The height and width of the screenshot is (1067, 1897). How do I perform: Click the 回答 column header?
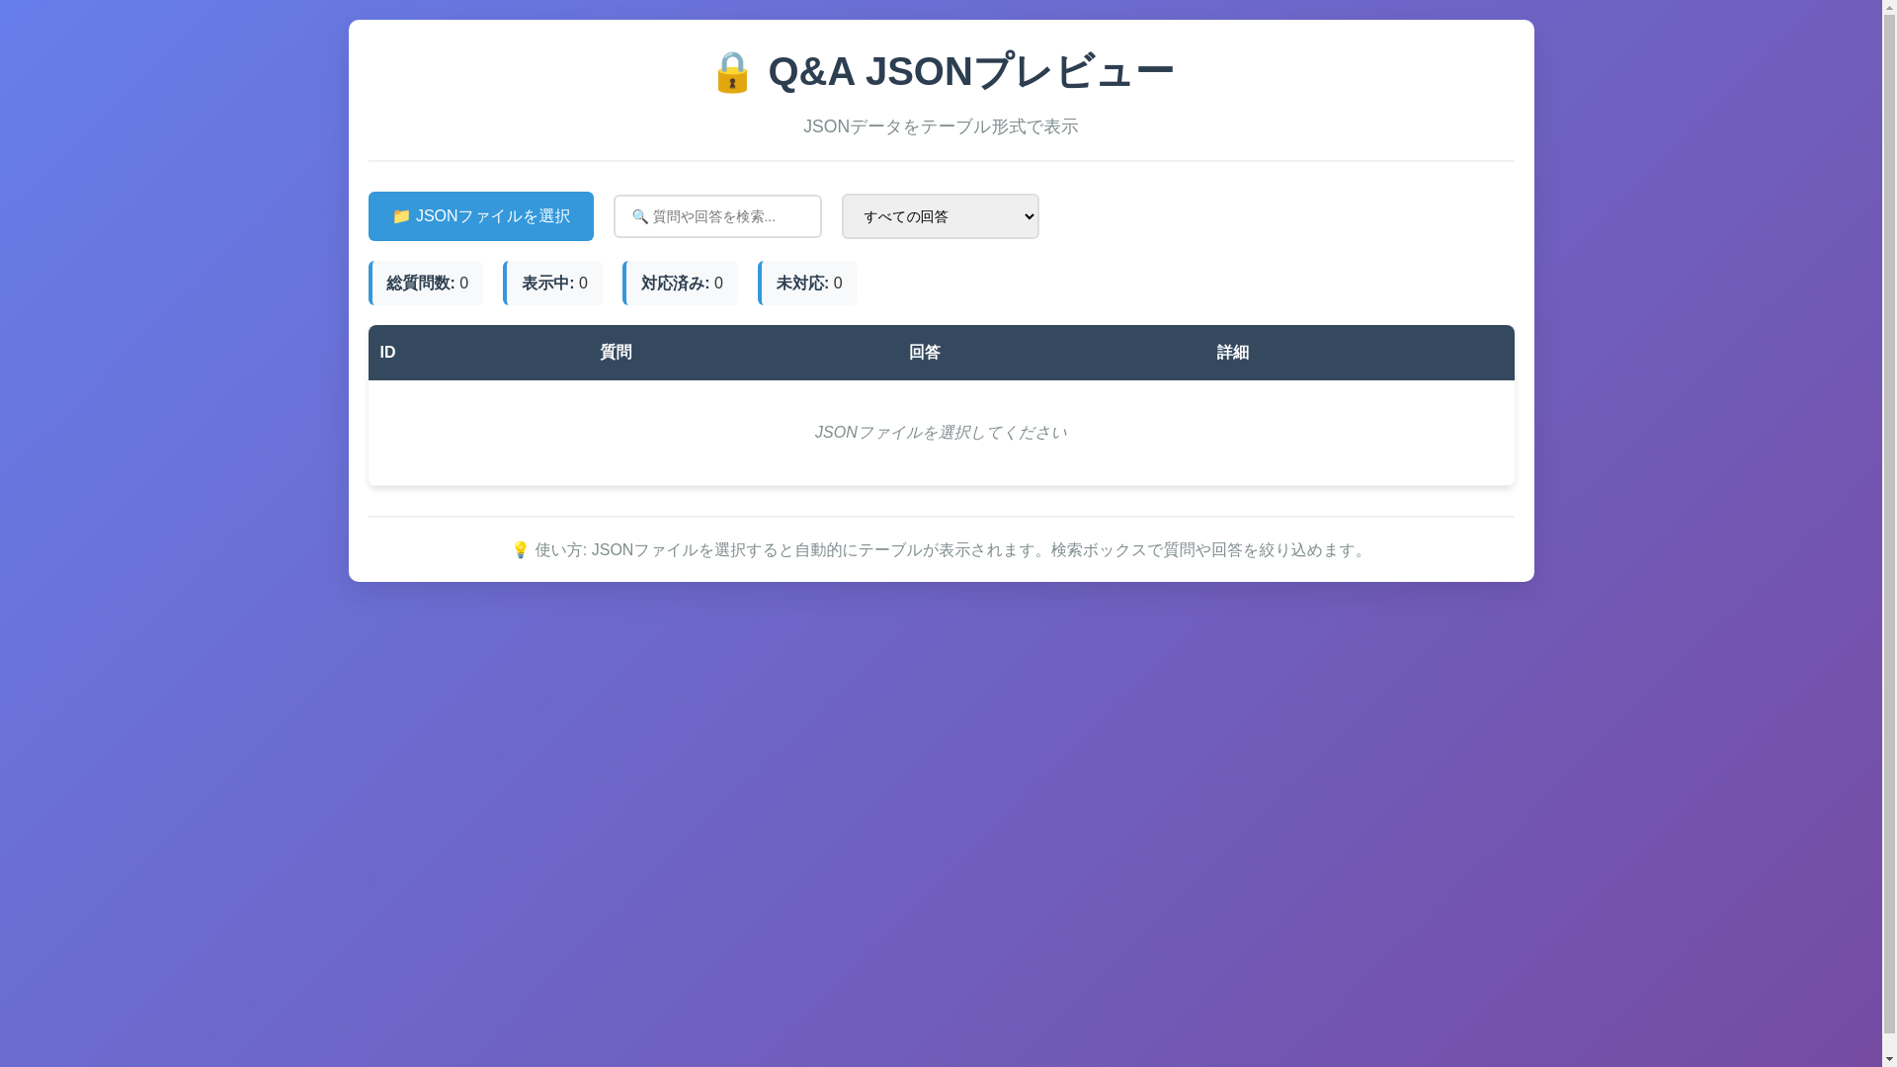1051,353
